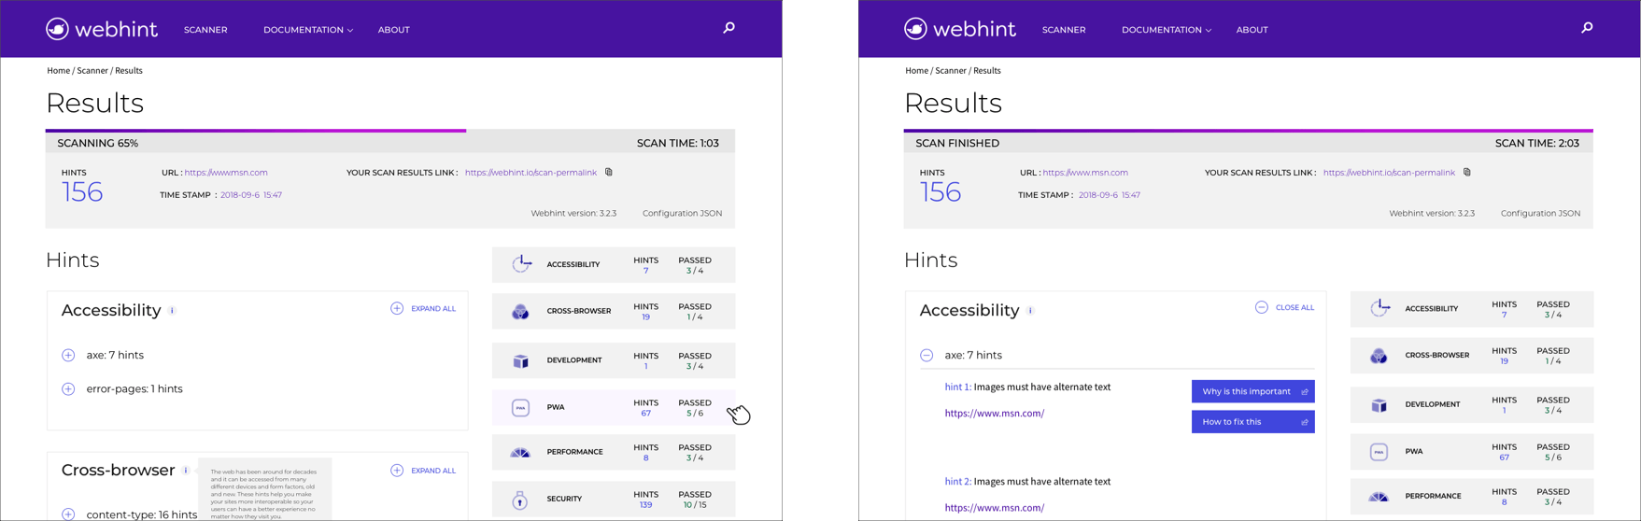Open About menu in left screen
Viewport: 1641px width, 521px height.
[x=394, y=30]
